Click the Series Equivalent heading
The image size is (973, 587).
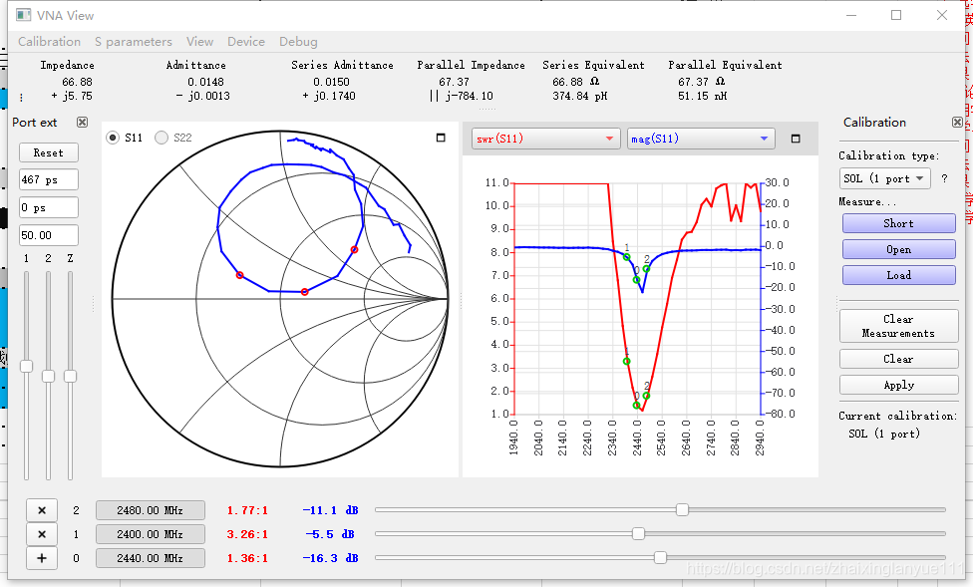(x=593, y=65)
